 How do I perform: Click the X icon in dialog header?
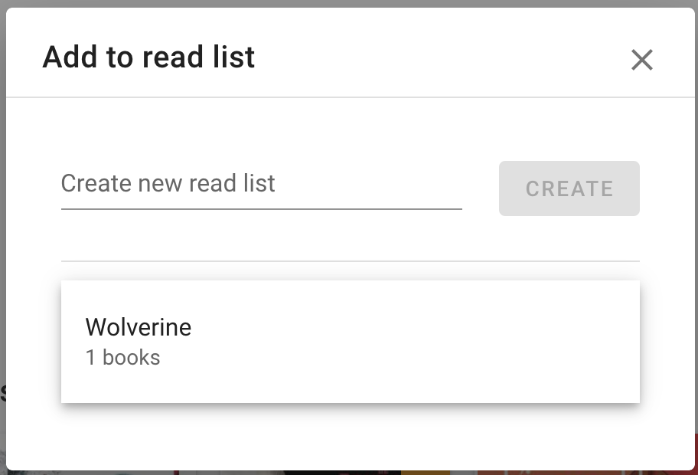click(x=641, y=60)
